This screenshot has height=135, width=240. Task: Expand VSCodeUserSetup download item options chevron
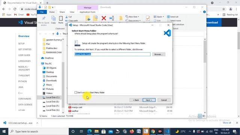click(37, 123)
